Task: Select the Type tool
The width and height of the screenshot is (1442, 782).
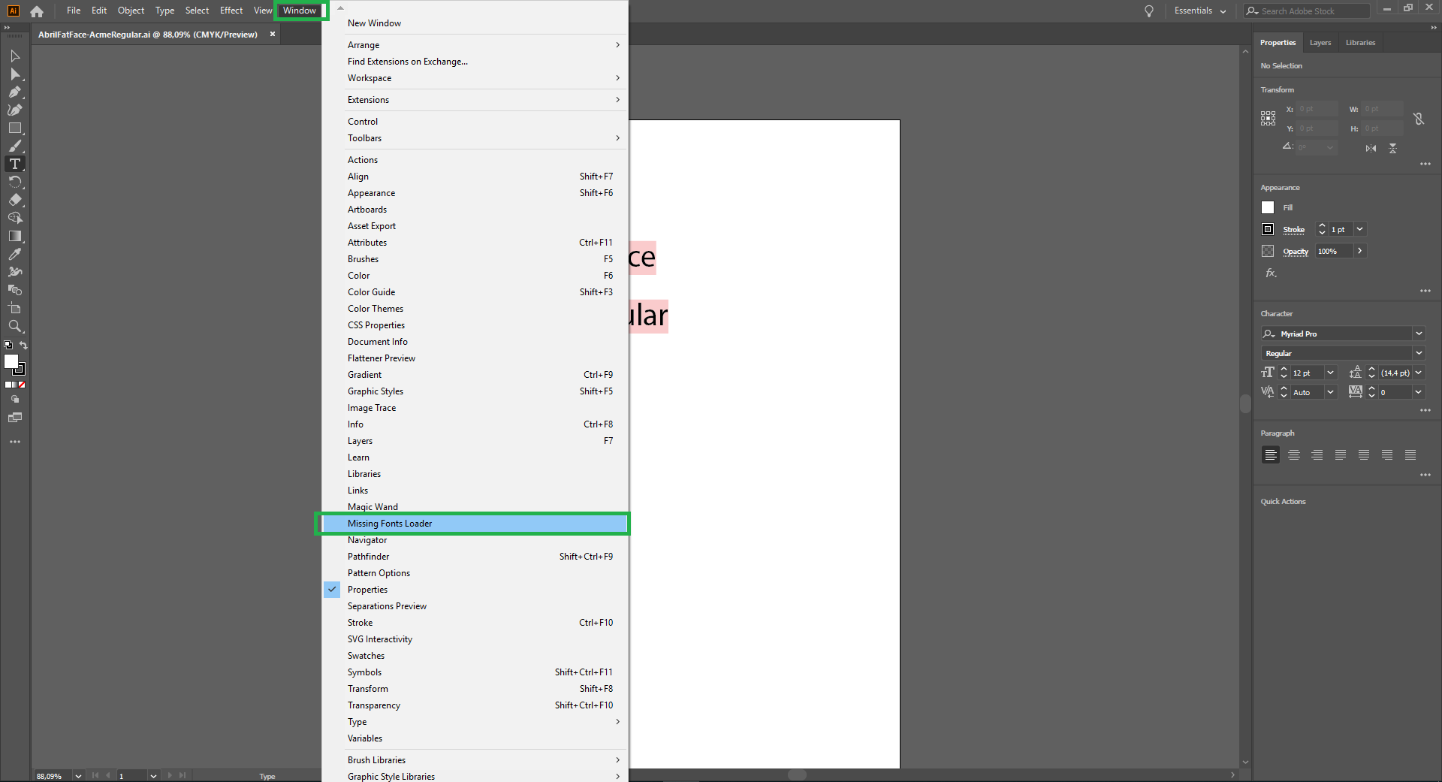Action: 15,164
